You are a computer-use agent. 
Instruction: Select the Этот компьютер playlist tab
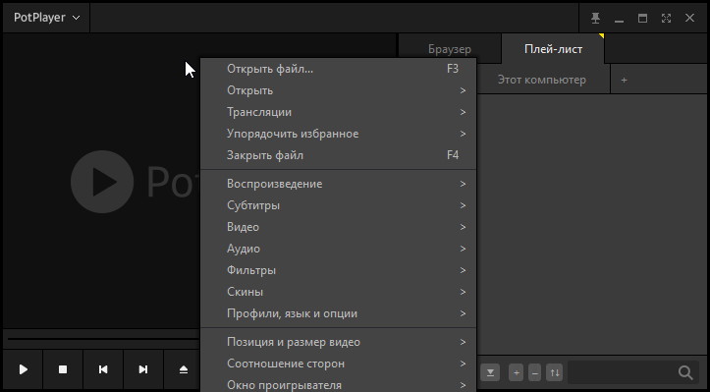(542, 80)
